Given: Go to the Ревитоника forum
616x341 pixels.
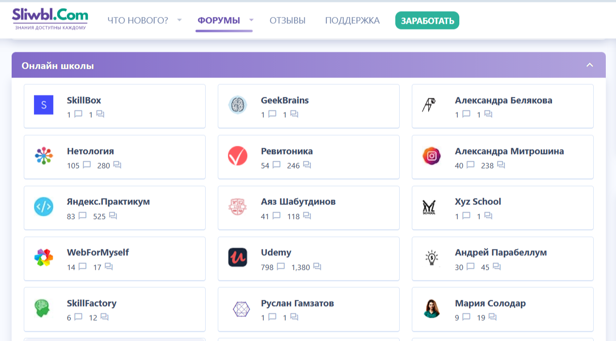Looking at the screenshot, I should coord(287,151).
